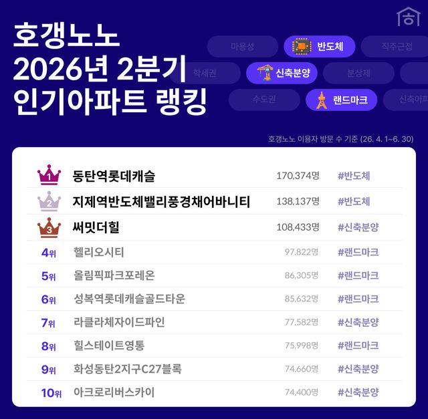Screen dimensions: 428x419
Task: Click the silver second-place crown icon
Action: click(49, 201)
